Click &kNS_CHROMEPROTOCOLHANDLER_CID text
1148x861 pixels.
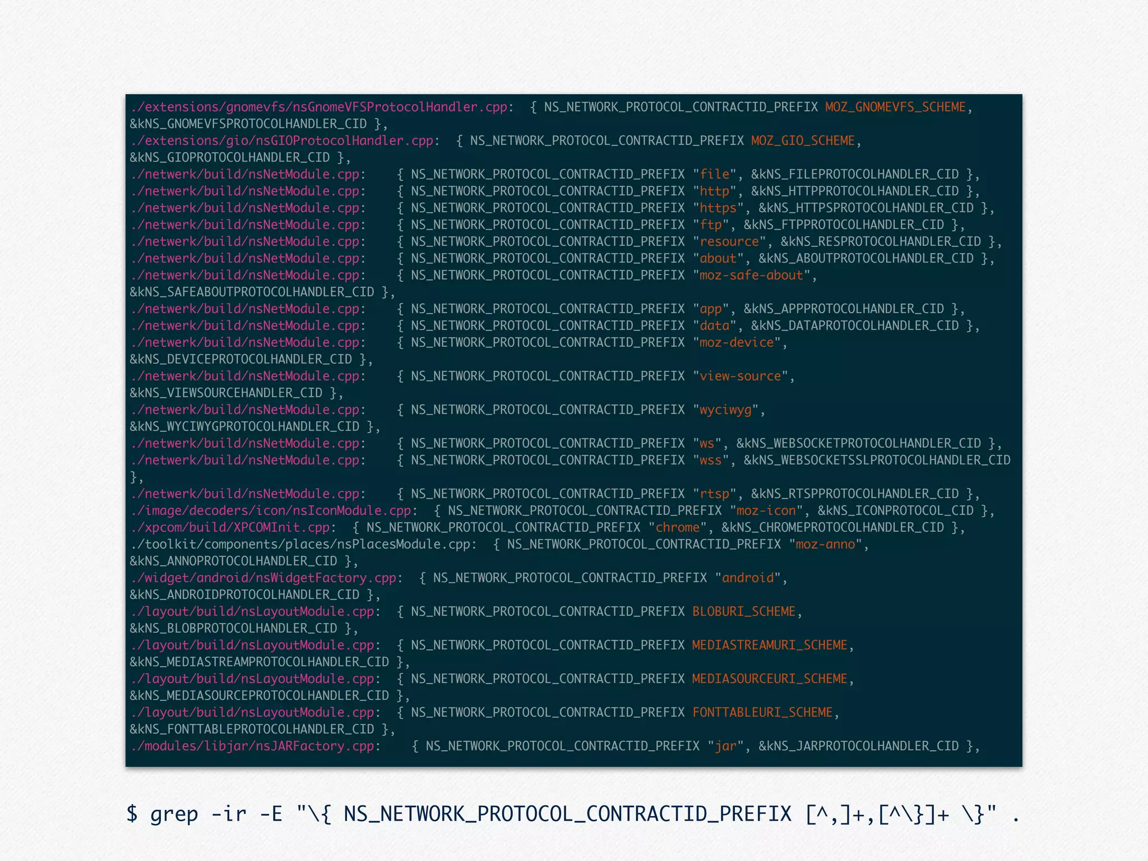click(833, 527)
